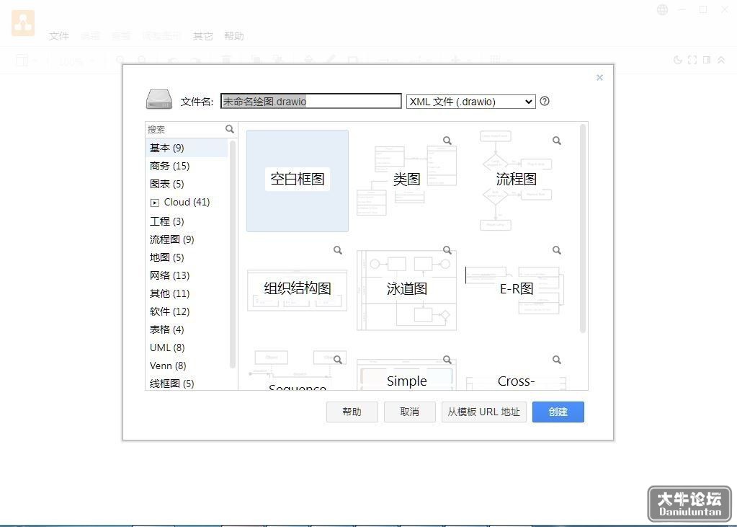The image size is (737, 527).
Task: Select the 商务 (15) category
Action: point(187,166)
